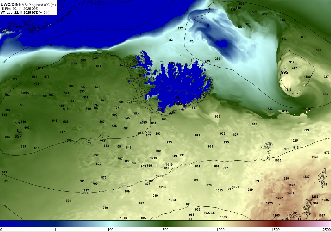The image size is (331, 232).
Task: Click the 847 value south of Iceland
Action: click(194, 108)
